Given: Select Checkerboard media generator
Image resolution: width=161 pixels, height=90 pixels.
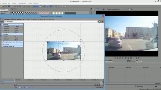Looking at the screenshot, I should click(x=4, y=10).
